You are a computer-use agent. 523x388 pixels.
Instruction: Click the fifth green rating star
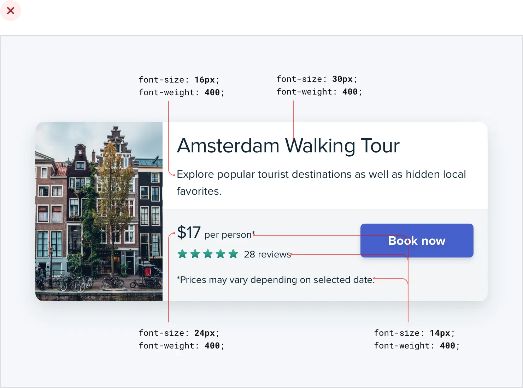[233, 254]
